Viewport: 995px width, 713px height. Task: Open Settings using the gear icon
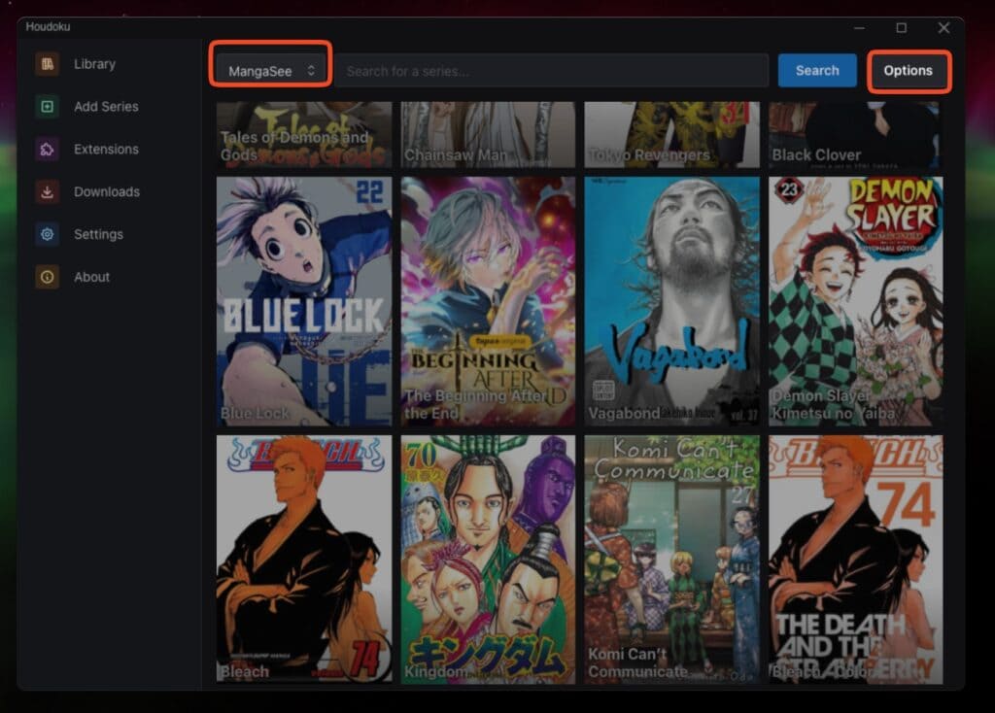[x=47, y=234]
